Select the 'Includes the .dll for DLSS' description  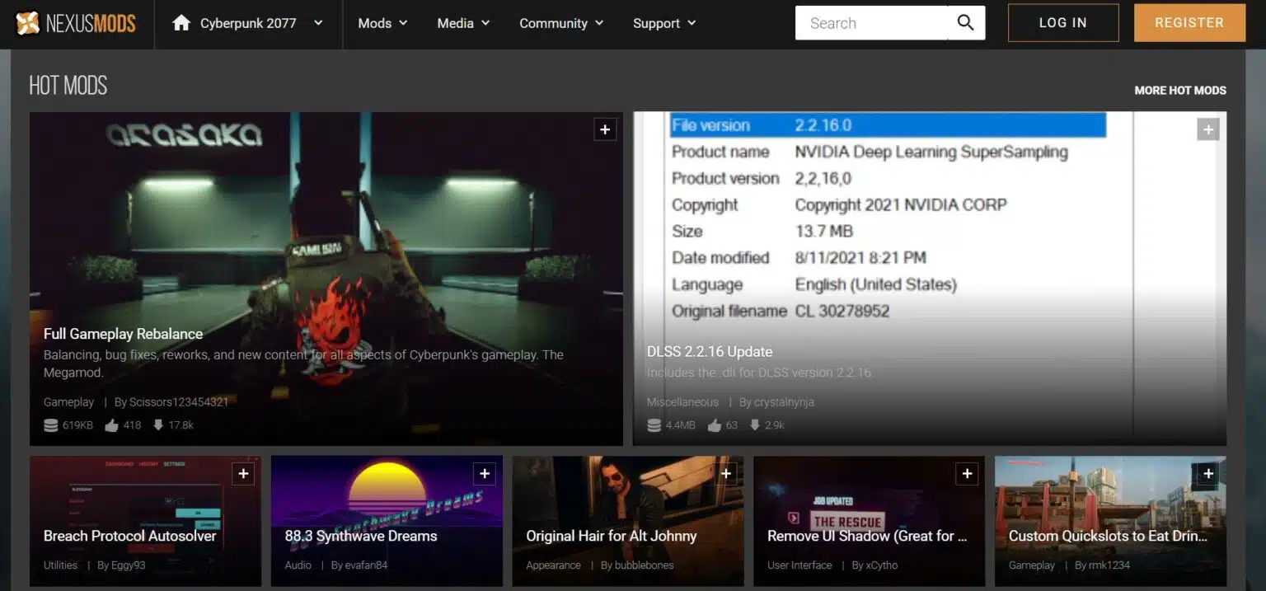[759, 373]
